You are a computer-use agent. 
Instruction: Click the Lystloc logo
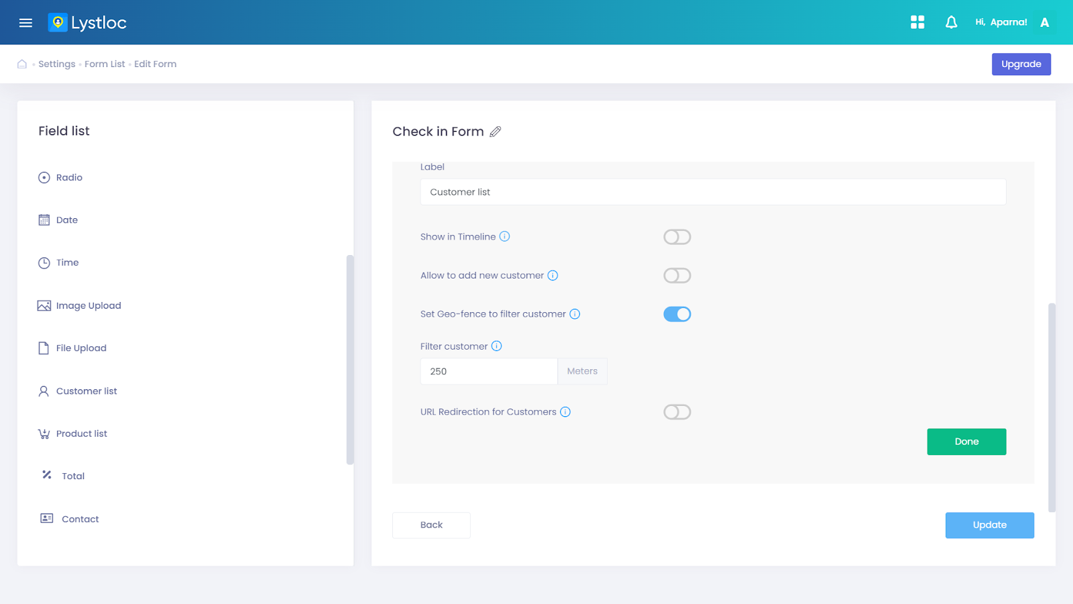pos(87,23)
